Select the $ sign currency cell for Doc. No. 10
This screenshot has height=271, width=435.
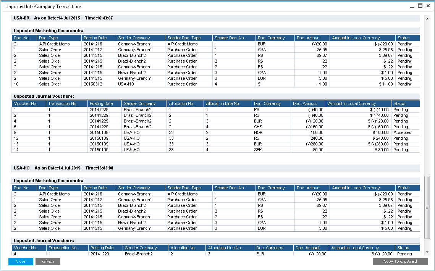[x=275, y=84]
